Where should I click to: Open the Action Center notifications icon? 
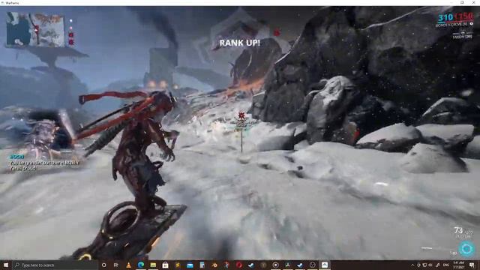coord(472,265)
